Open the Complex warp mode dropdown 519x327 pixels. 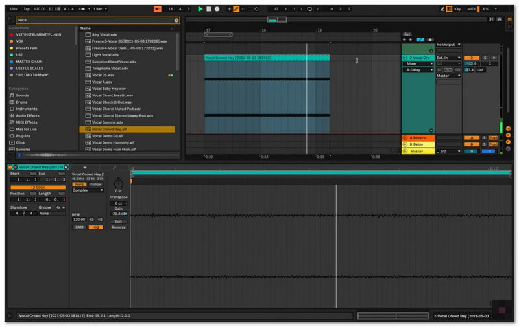coord(88,190)
